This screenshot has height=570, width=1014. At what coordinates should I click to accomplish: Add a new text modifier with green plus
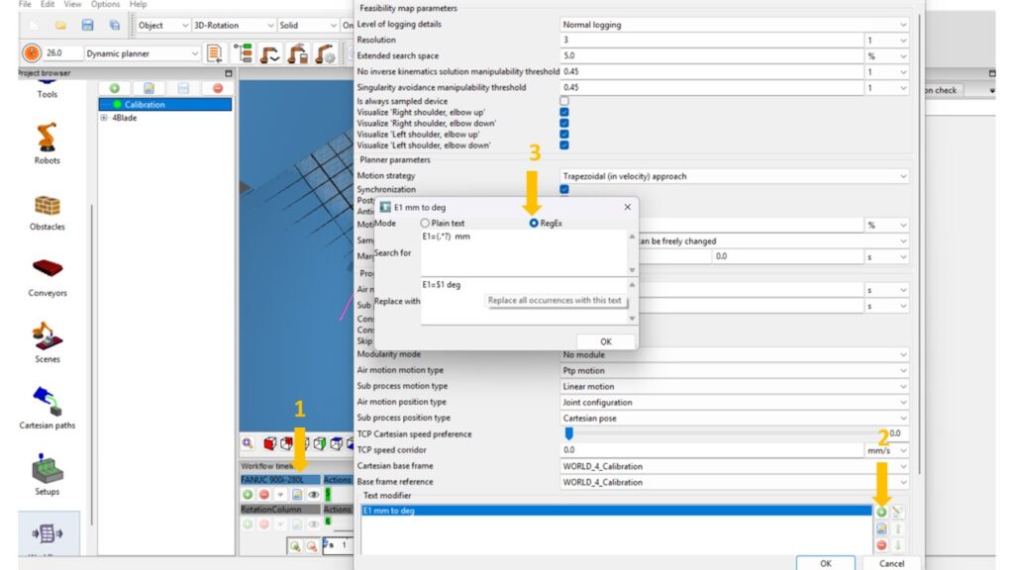point(881,512)
